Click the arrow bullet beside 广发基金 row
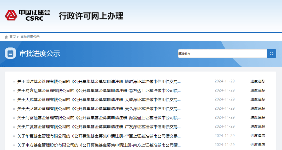 click(14, 127)
